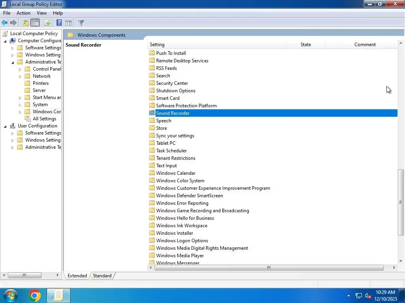405x303 pixels.
Task: Click the vertical scrollbar up arrow
Action: click(401, 43)
